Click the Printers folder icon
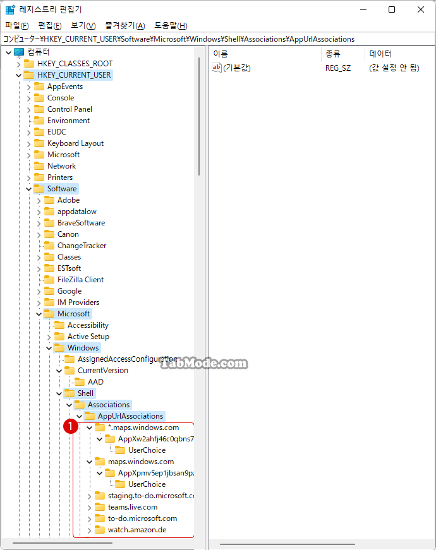 pos(39,177)
